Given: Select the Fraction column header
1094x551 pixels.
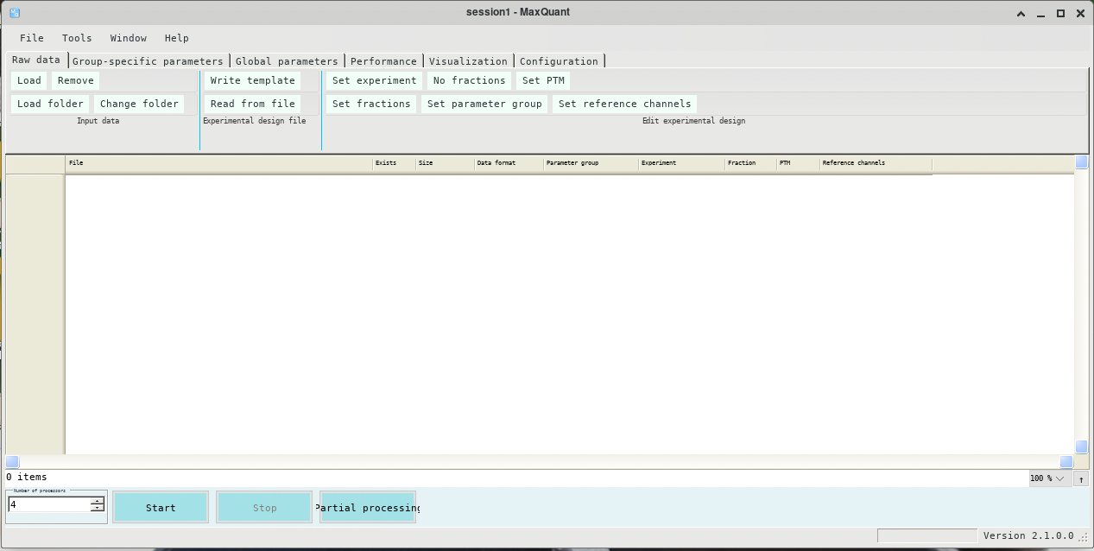Looking at the screenshot, I should tap(750, 163).
